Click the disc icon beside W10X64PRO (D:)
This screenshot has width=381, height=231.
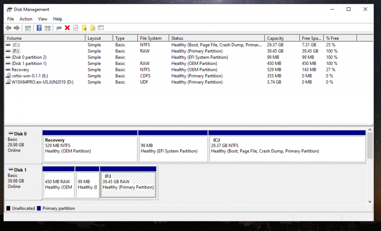coord(8,82)
